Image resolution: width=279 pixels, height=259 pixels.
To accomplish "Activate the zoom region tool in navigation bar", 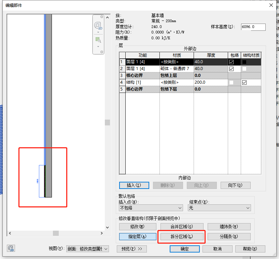I will pyautogui.click(x=98, y=40).
